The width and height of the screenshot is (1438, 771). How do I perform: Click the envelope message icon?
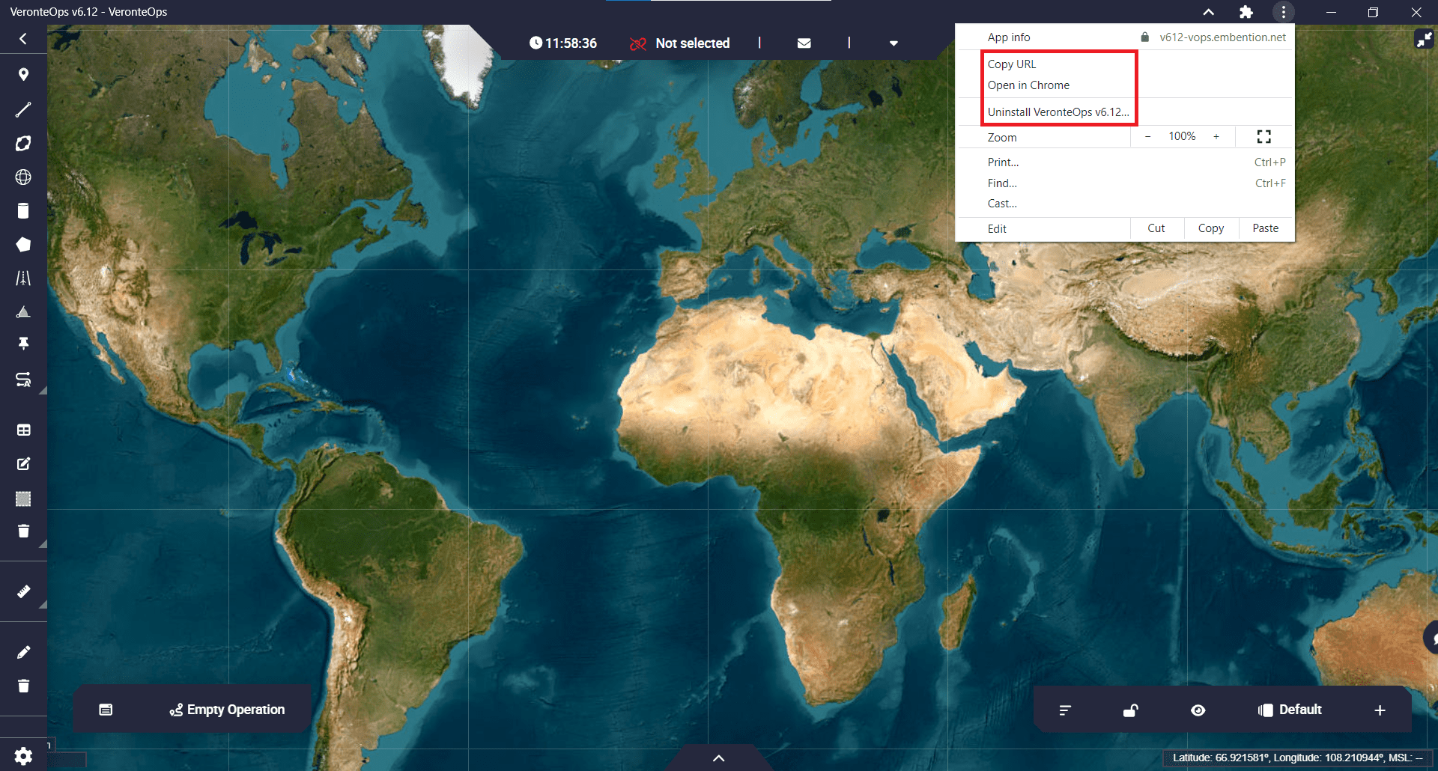pos(804,43)
